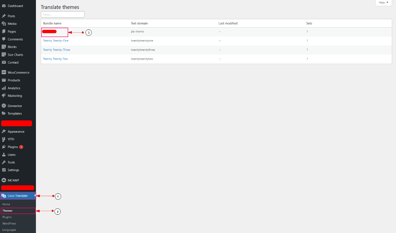Click the Settings sliders icon
This screenshot has height=233, width=396.
point(4,170)
